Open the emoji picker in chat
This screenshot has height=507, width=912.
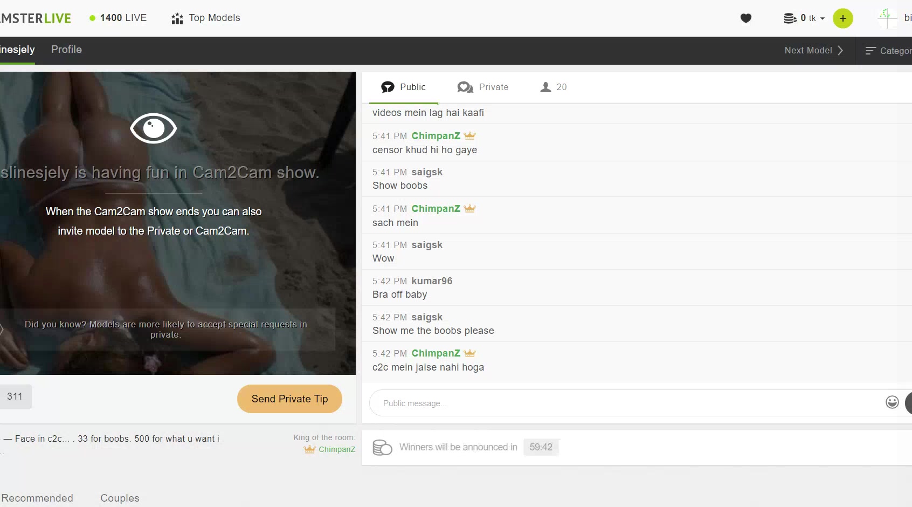(x=892, y=402)
